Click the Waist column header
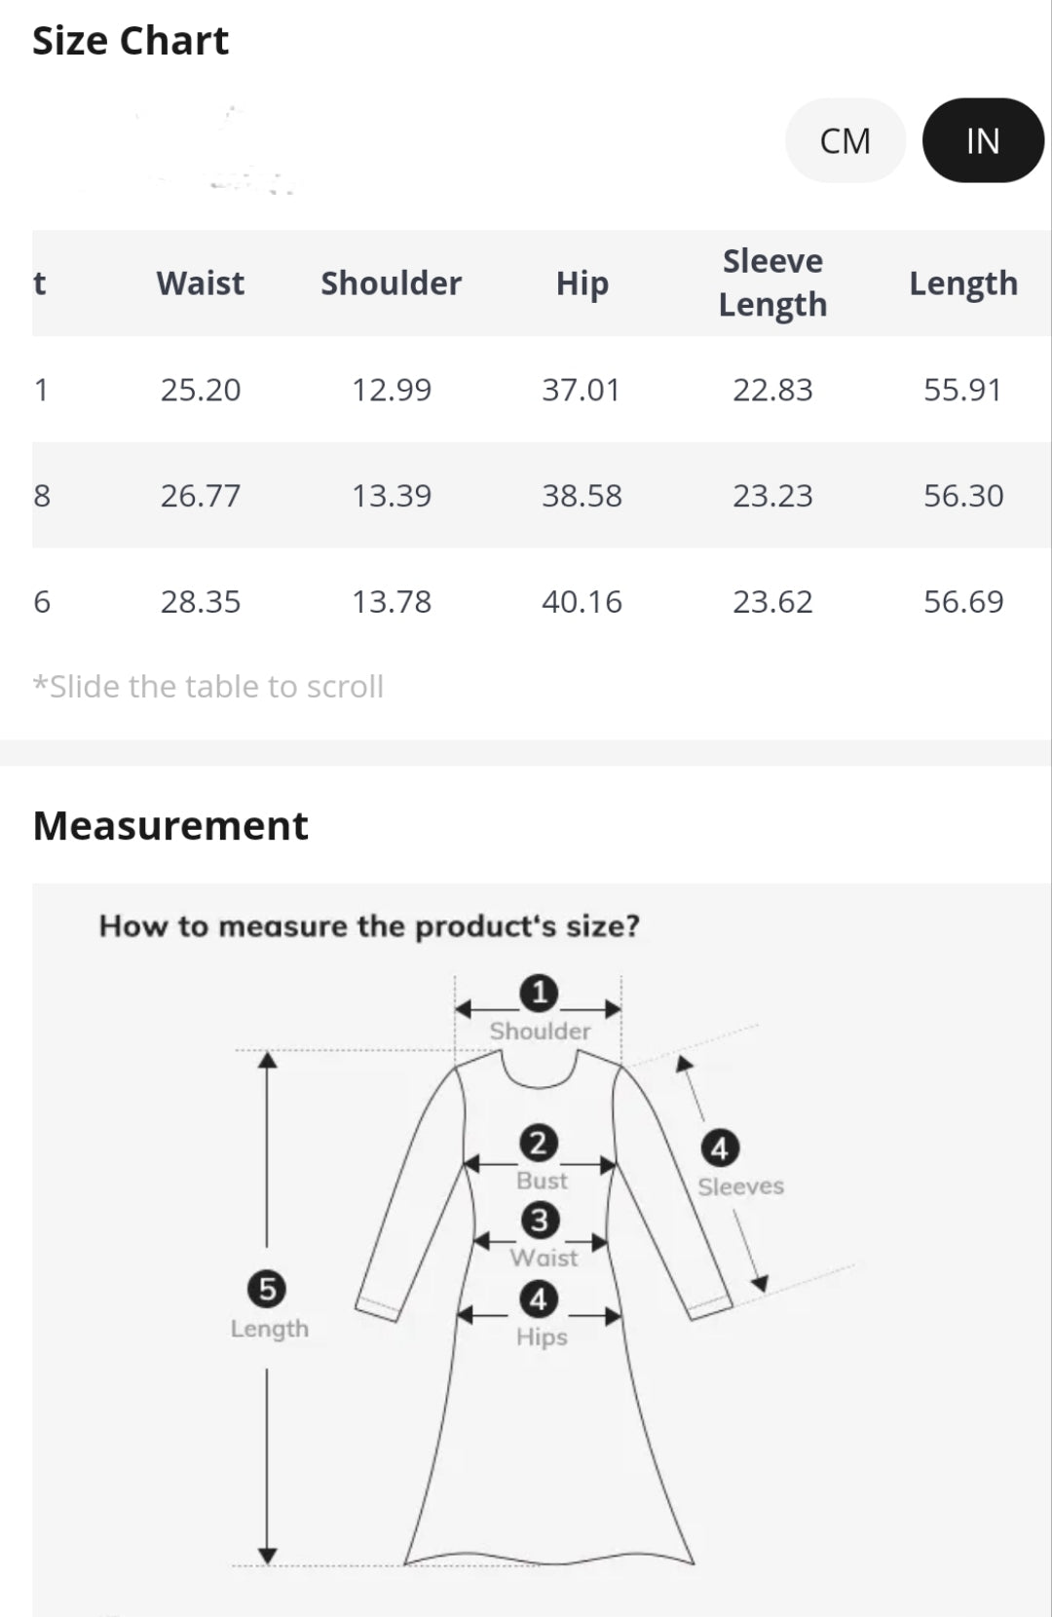Viewport: 1052px width, 1617px height. coord(201,283)
